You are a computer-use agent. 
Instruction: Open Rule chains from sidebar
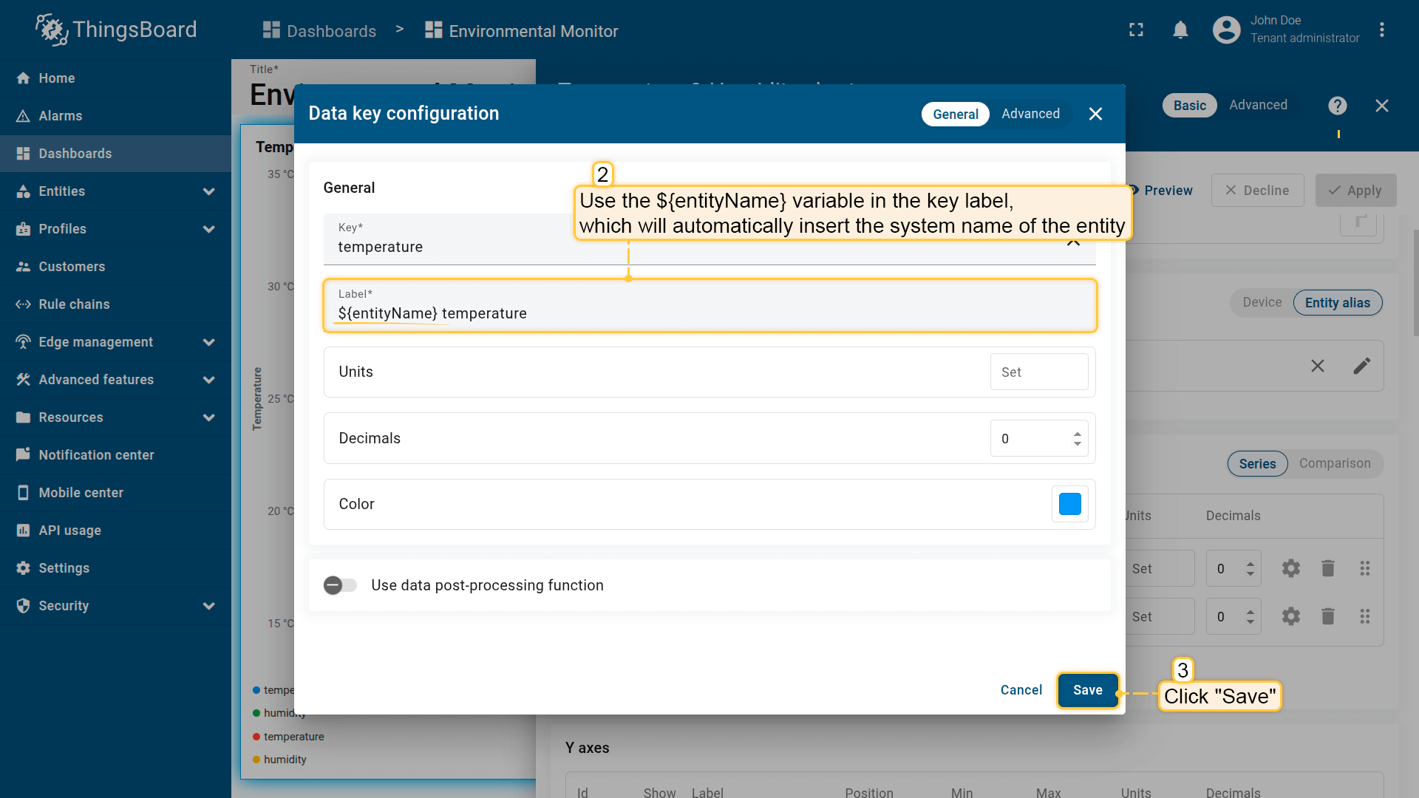[x=74, y=304]
